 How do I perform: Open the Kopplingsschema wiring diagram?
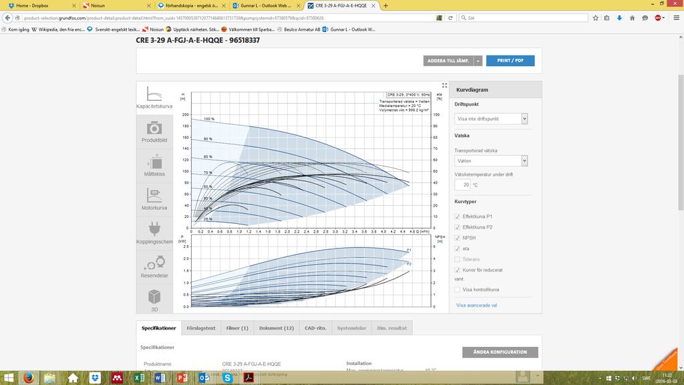pos(154,233)
